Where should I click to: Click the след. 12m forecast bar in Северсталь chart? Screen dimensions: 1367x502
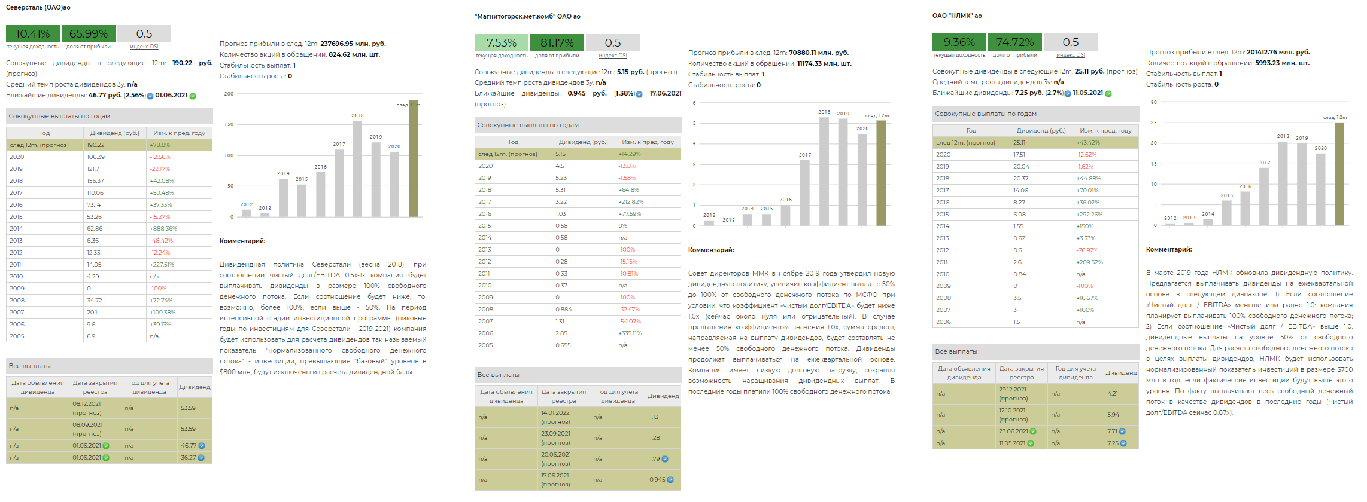[x=413, y=158]
